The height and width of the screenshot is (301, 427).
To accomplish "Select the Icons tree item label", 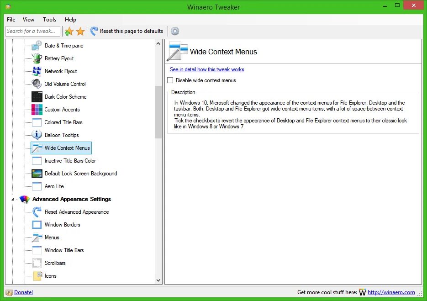I will (50, 276).
